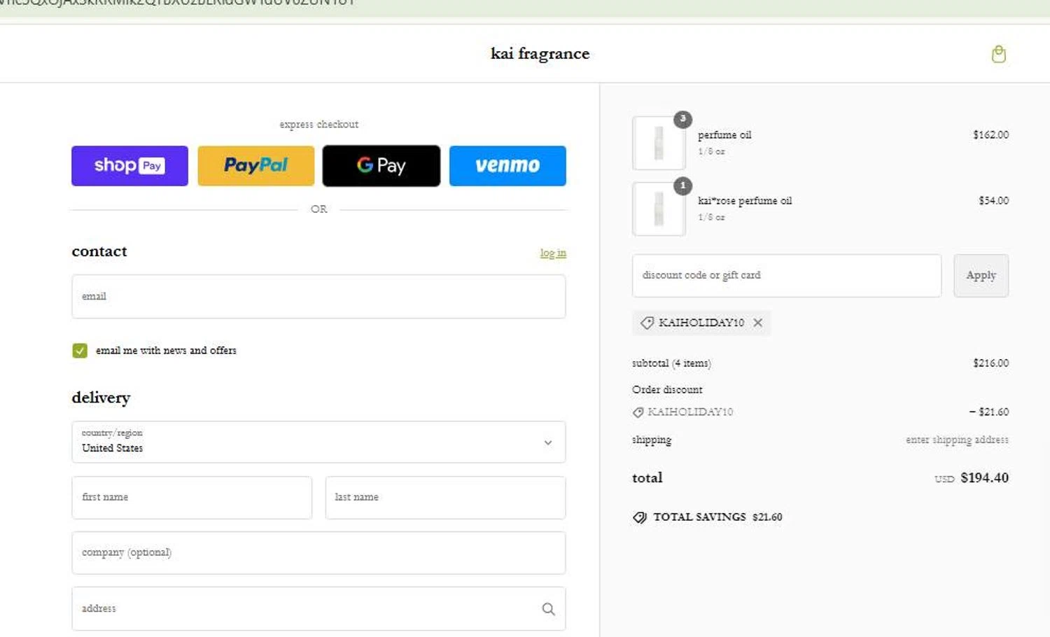The height and width of the screenshot is (637, 1050).
Task: Select the address input field
Action: click(318, 609)
